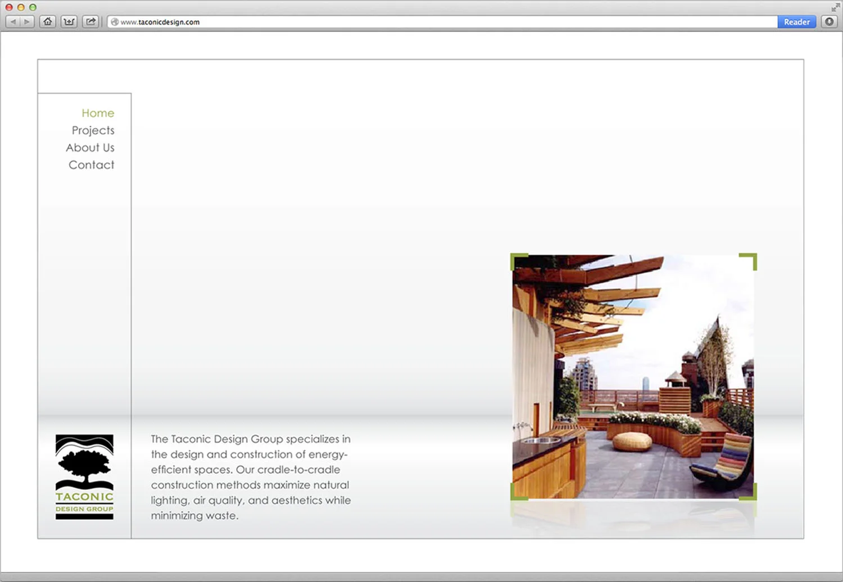Image resolution: width=843 pixels, height=582 pixels.
Task: Open the About Us page
Action: coord(90,148)
